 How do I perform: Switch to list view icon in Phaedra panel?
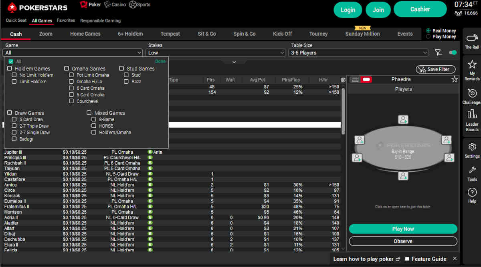[355, 80]
